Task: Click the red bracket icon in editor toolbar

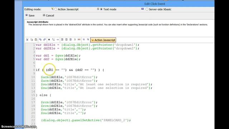Action: (x=79, y=40)
